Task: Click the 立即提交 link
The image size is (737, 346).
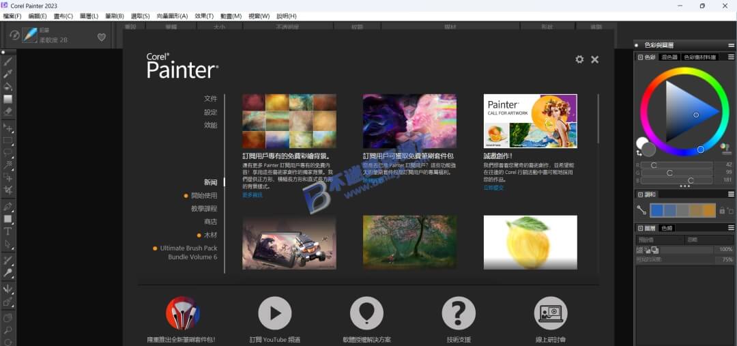Action: click(x=493, y=188)
